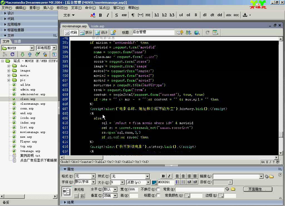Insert emphasis em tag
The image size is (285, 206).
point(124,15)
